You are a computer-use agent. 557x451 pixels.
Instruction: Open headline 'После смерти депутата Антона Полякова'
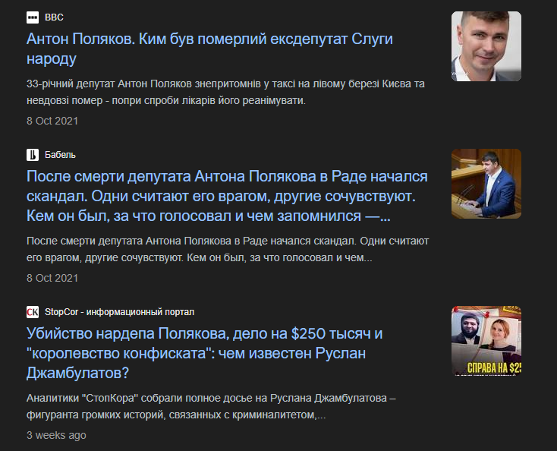(227, 196)
